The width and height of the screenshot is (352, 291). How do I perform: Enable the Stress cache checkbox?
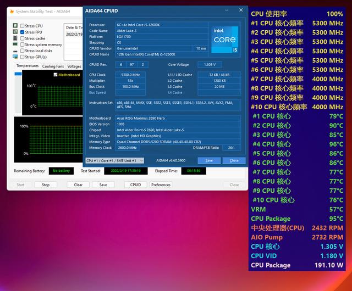pyautogui.click(x=22, y=38)
